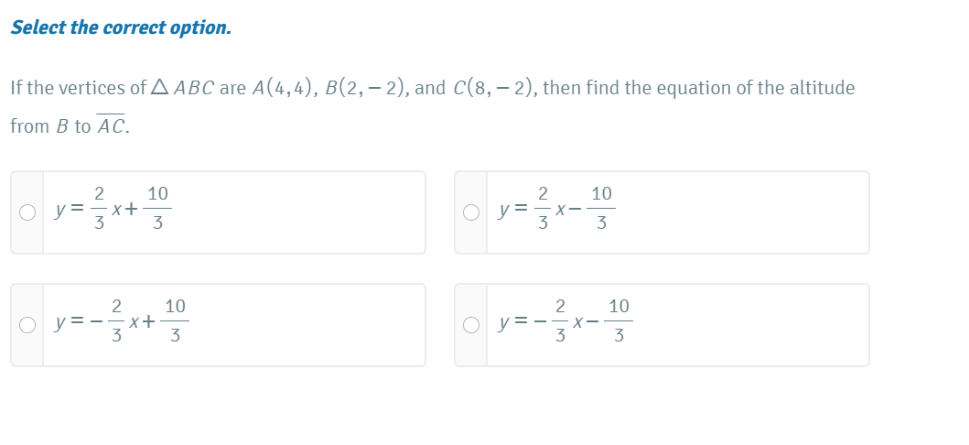Select radio button for y = 2/3x − 10/3

[471, 212]
